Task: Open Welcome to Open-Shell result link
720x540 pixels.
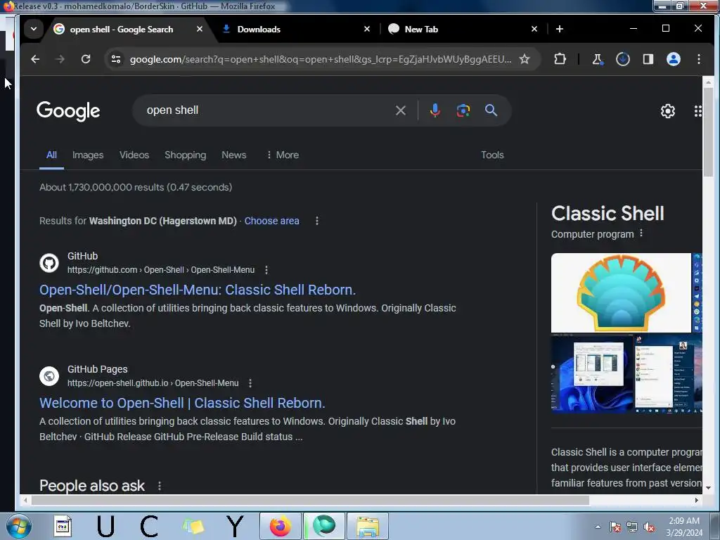Action: tap(182, 403)
